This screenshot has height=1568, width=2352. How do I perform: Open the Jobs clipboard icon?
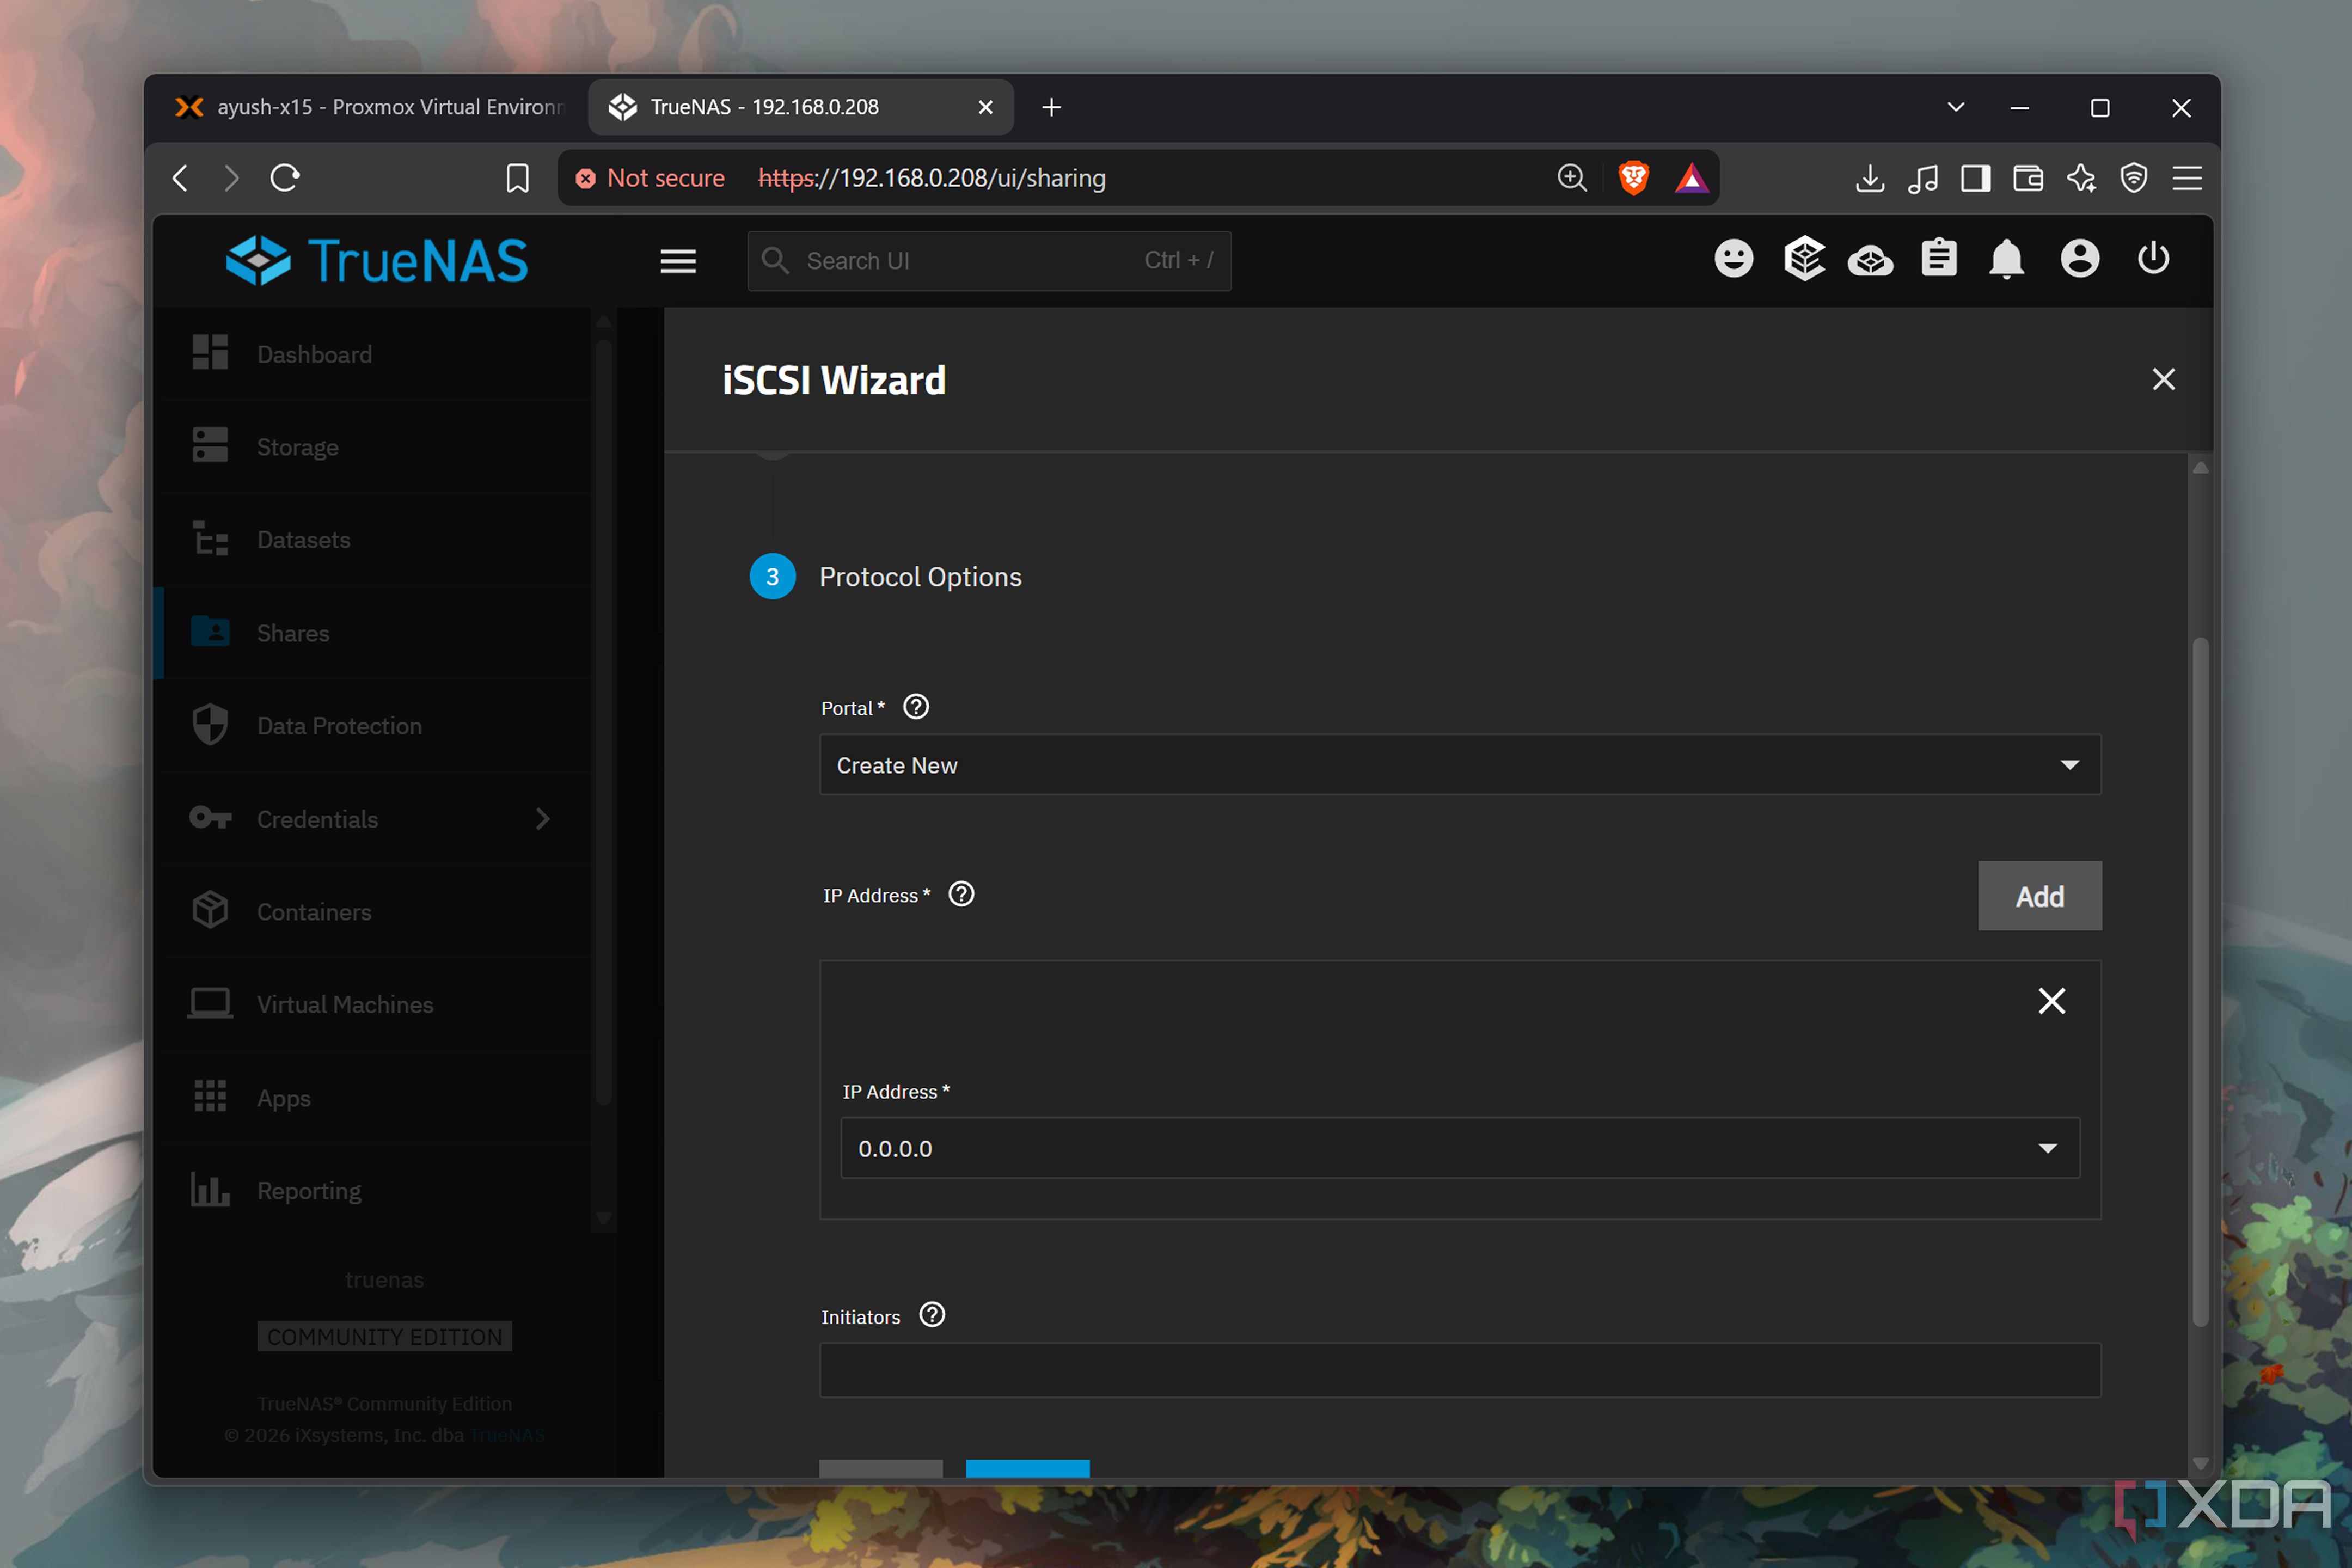click(1938, 258)
